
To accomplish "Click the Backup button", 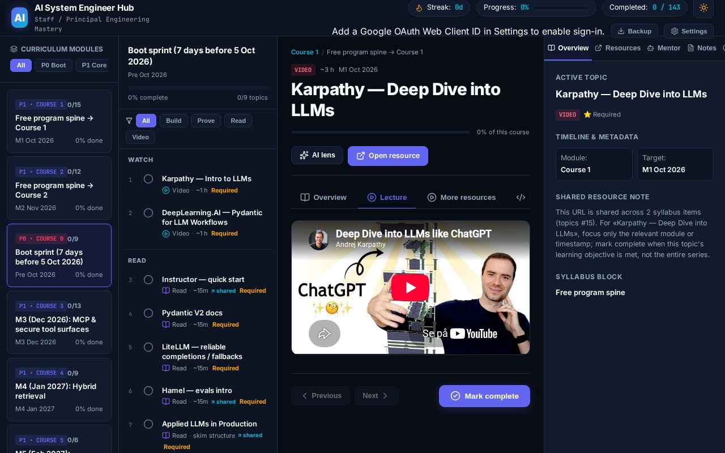I will click(634, 31).
